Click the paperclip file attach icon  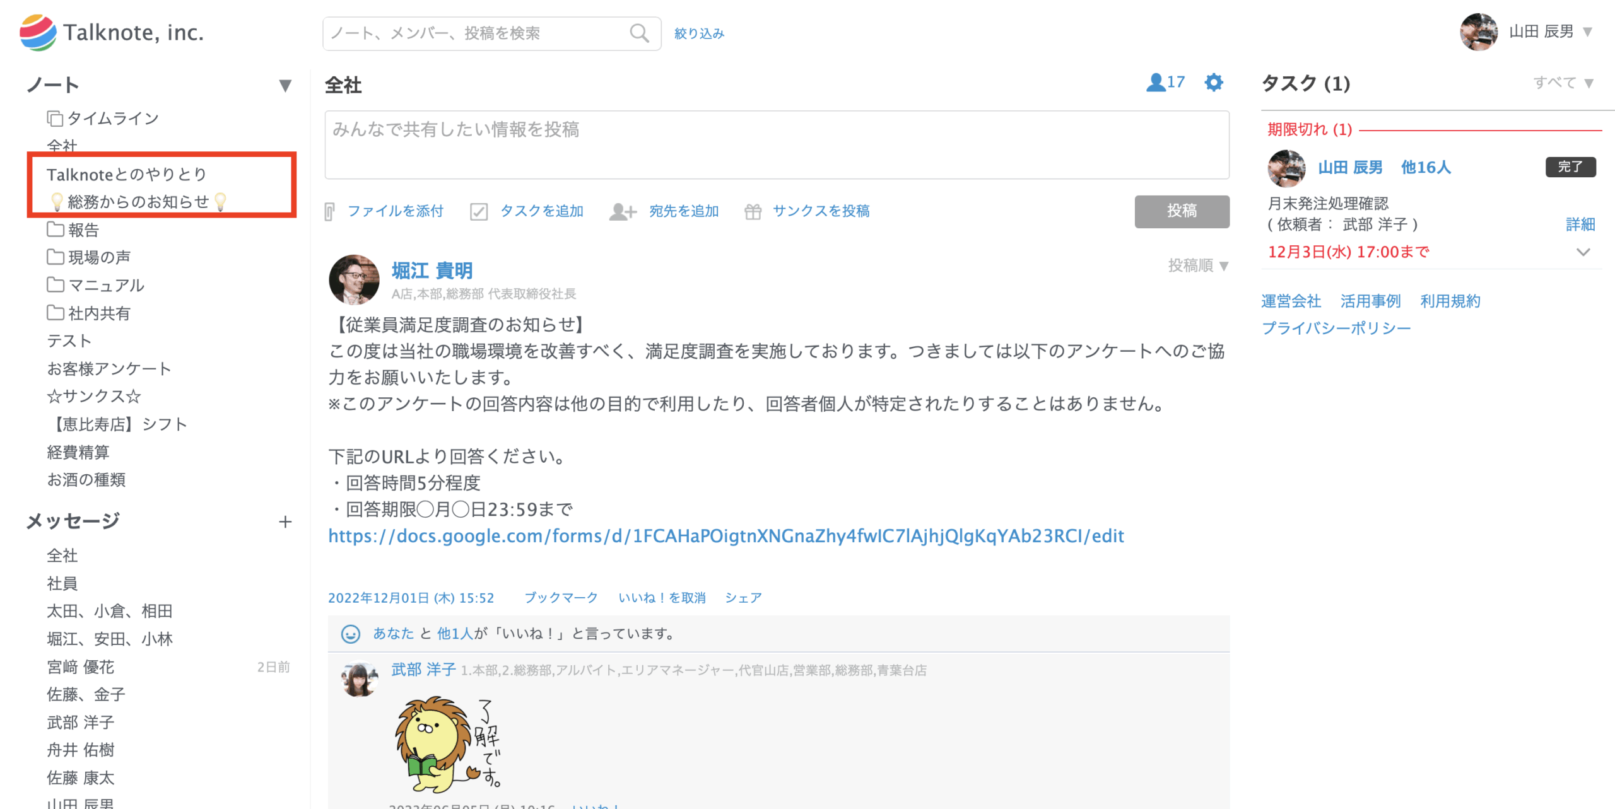(x=329, y=211)
